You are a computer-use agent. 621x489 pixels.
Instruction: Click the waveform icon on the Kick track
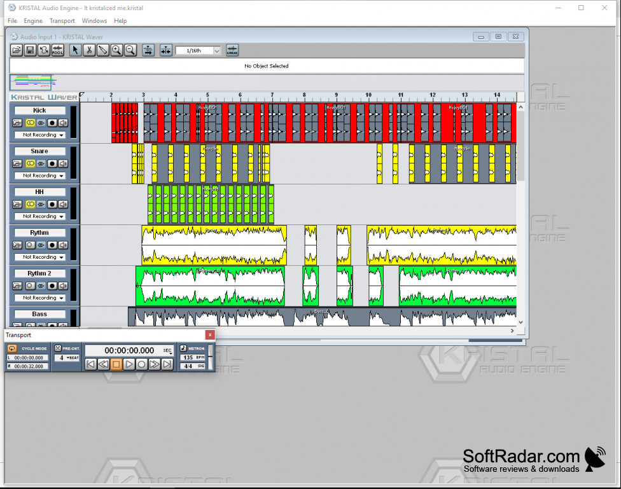(x=41, y=123)
